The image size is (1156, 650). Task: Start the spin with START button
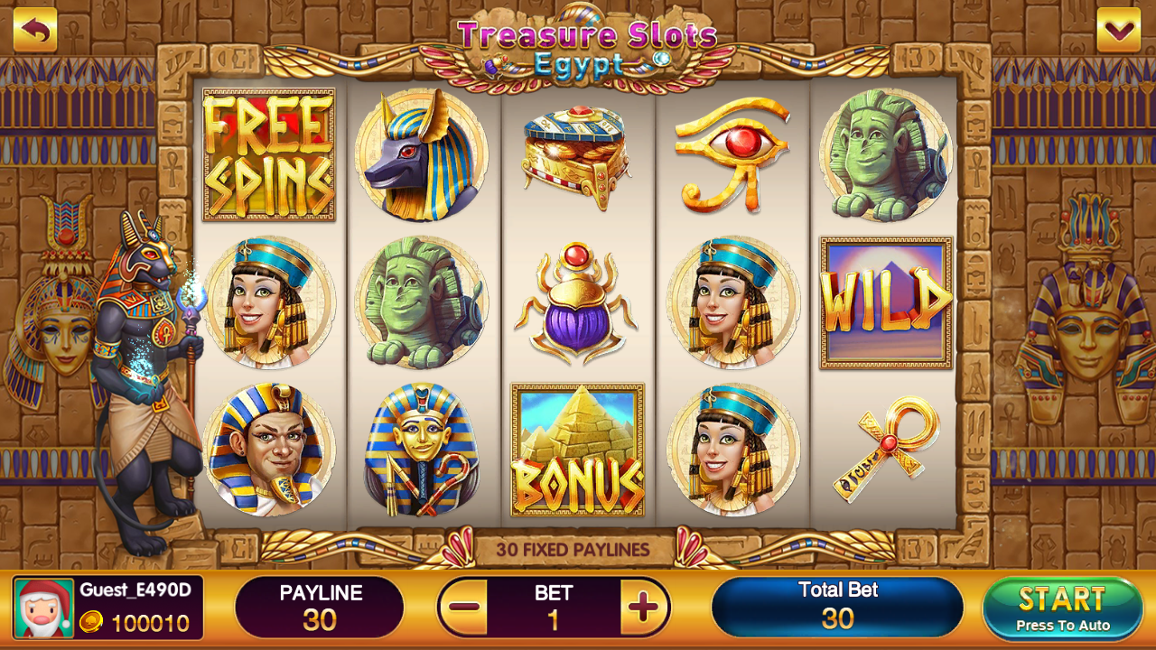point(1063,608)
